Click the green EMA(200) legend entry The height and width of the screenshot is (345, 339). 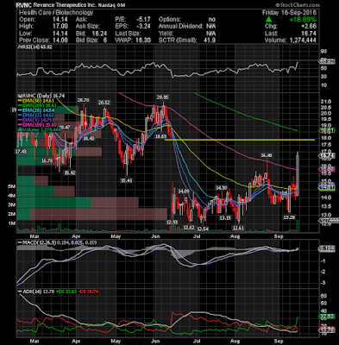click(x=36, y=105)
